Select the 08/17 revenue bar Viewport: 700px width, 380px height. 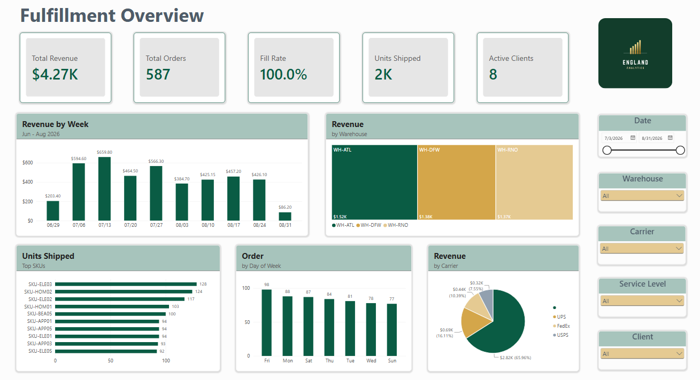233,199
